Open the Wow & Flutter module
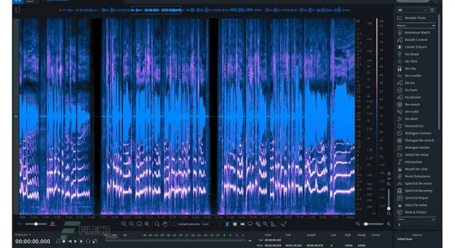The image size is (455, 248). (x=418, y=212)
